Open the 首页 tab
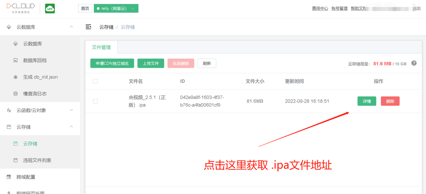Viewport: 426px width, 194px height. (x=85, y=9)
